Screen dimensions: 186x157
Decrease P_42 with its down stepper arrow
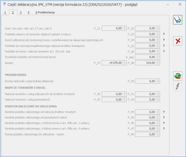coord(125,101)
